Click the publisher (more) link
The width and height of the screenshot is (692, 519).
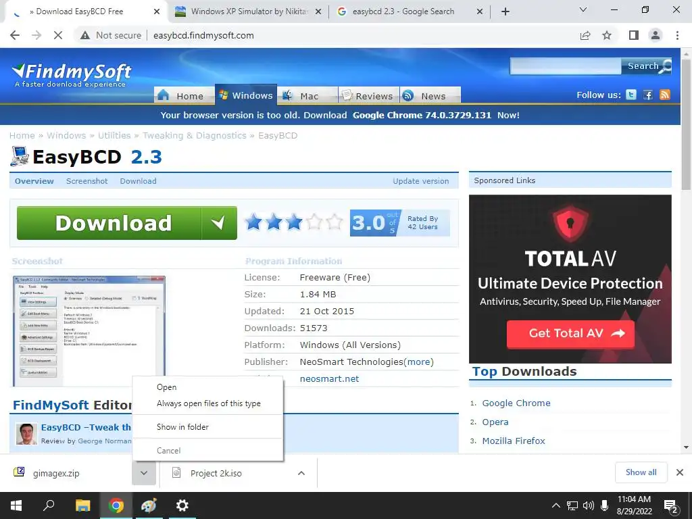[419, 362]
